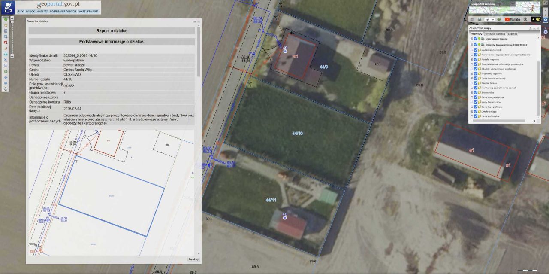Image resolution: width=549 pixels, height=274 pixels.
Task: Open the YouTube channel link
Action: tap(512, 19)
